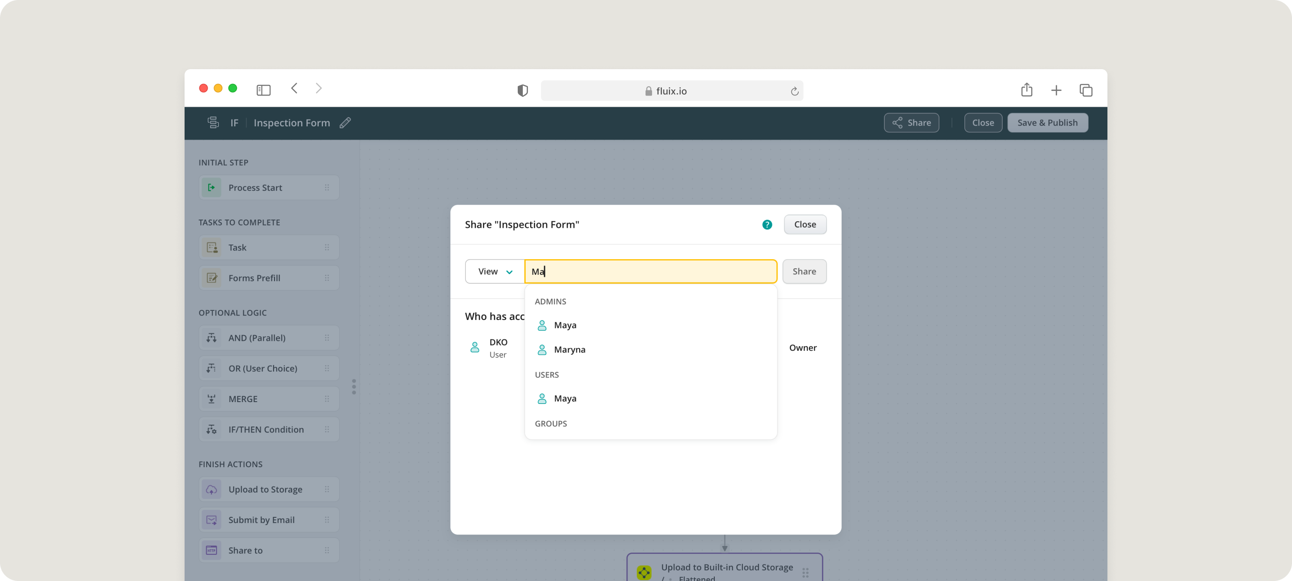Image resolution: width=1292 pixels, height=581 pixels.
Task: Reload the page from the address bar
Action: click(795, 91)
